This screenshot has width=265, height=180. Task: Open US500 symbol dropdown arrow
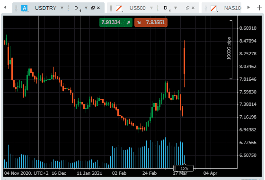151,8
